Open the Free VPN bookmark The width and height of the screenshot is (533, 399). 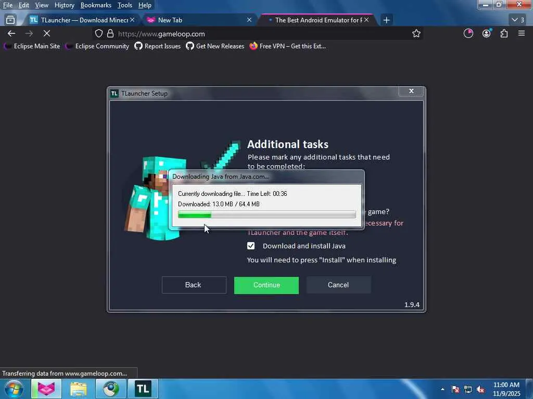(287, 46)
